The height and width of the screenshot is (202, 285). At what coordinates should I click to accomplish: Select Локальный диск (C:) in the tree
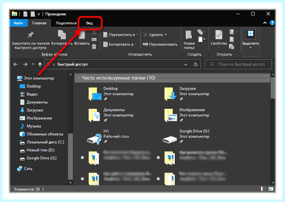coord(42,142)
